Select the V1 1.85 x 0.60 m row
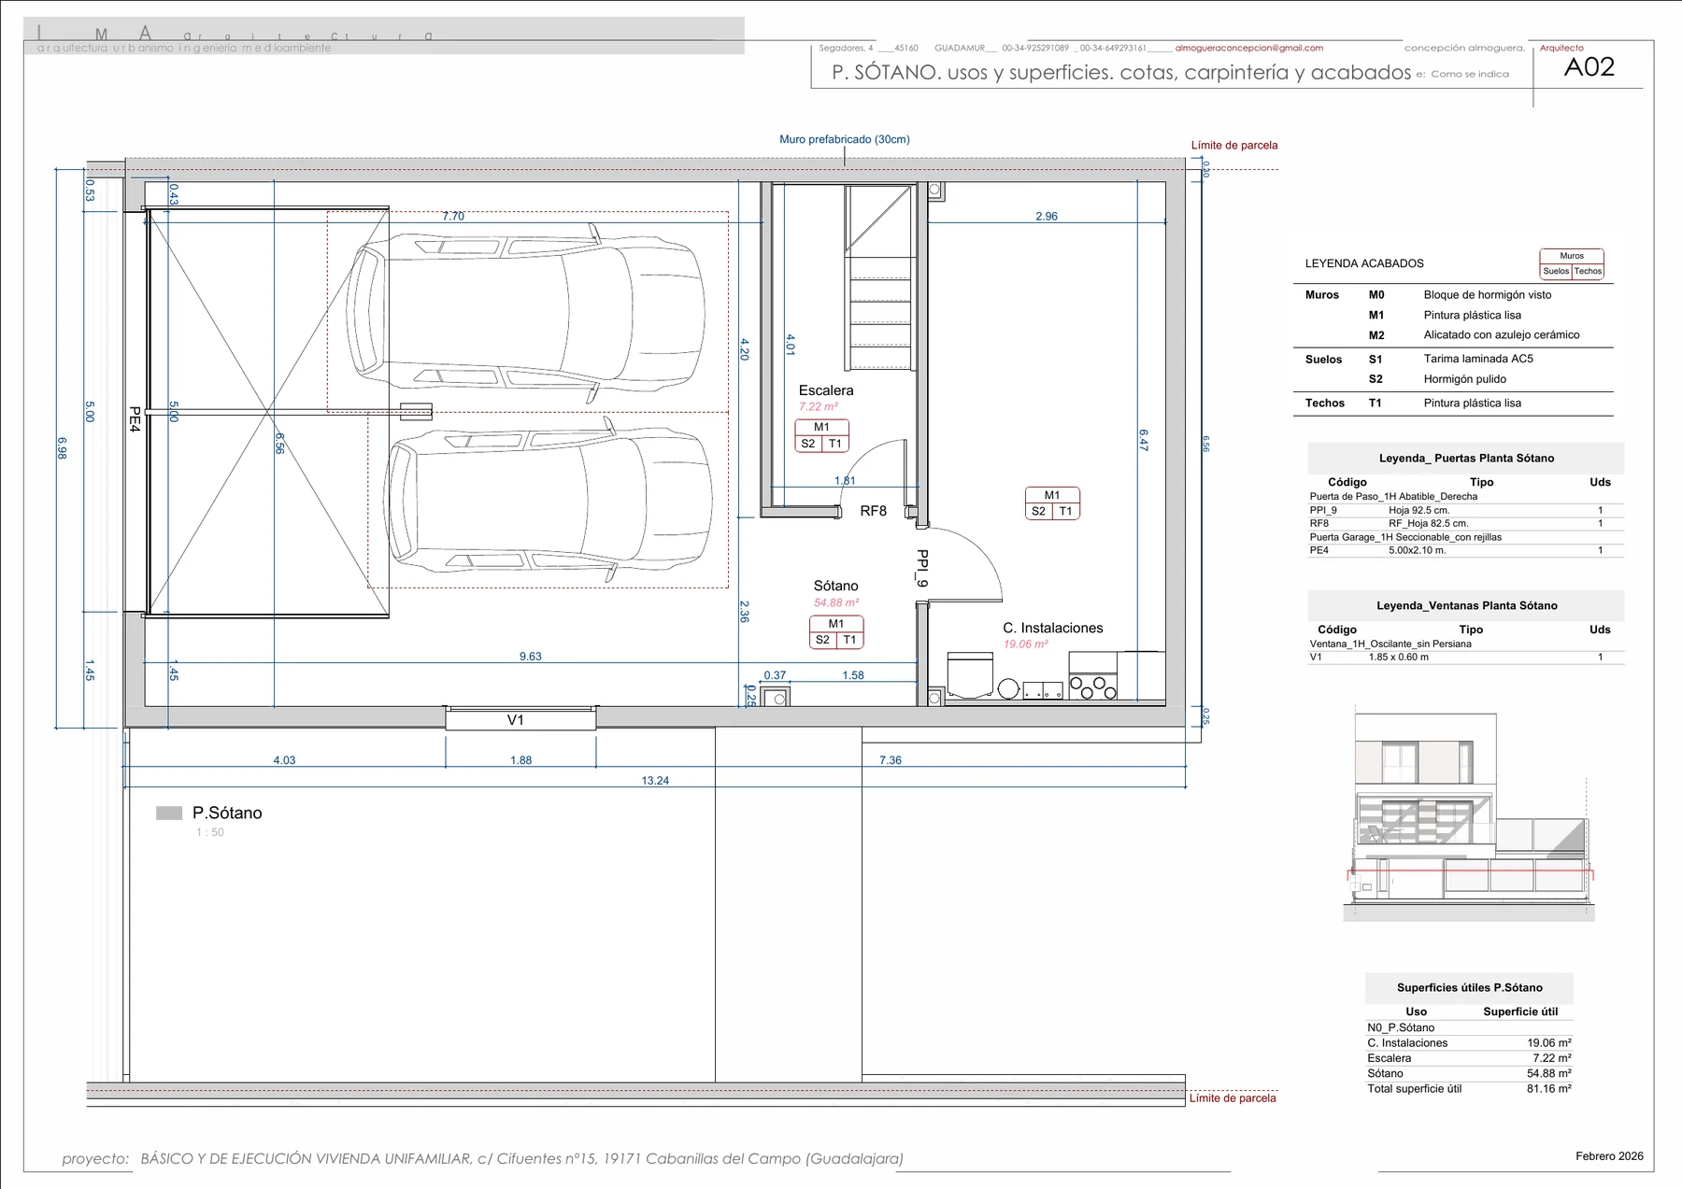This screenshot has width=1682, height=1189. click(1465, 657)
